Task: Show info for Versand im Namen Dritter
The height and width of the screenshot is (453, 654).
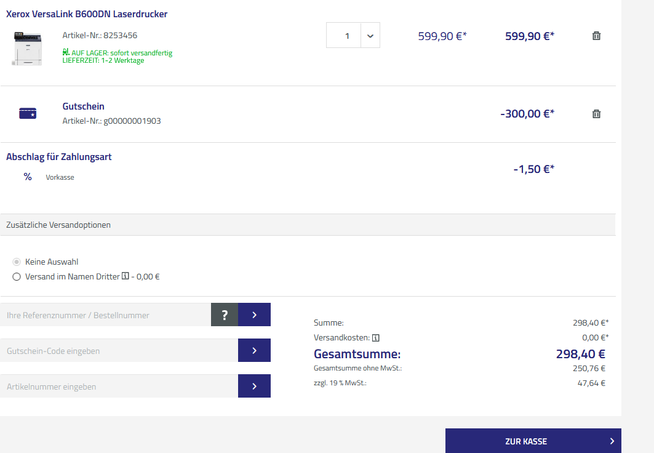Action: pyautogui.click(x=126, y=277)
